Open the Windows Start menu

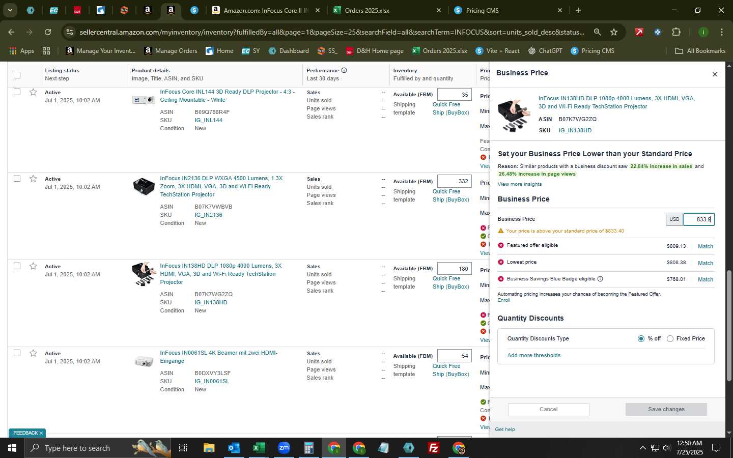click(x=12, y=448)
